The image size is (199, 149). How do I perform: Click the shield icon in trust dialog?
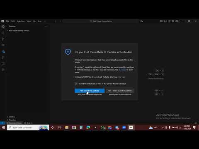click(68, 52)
